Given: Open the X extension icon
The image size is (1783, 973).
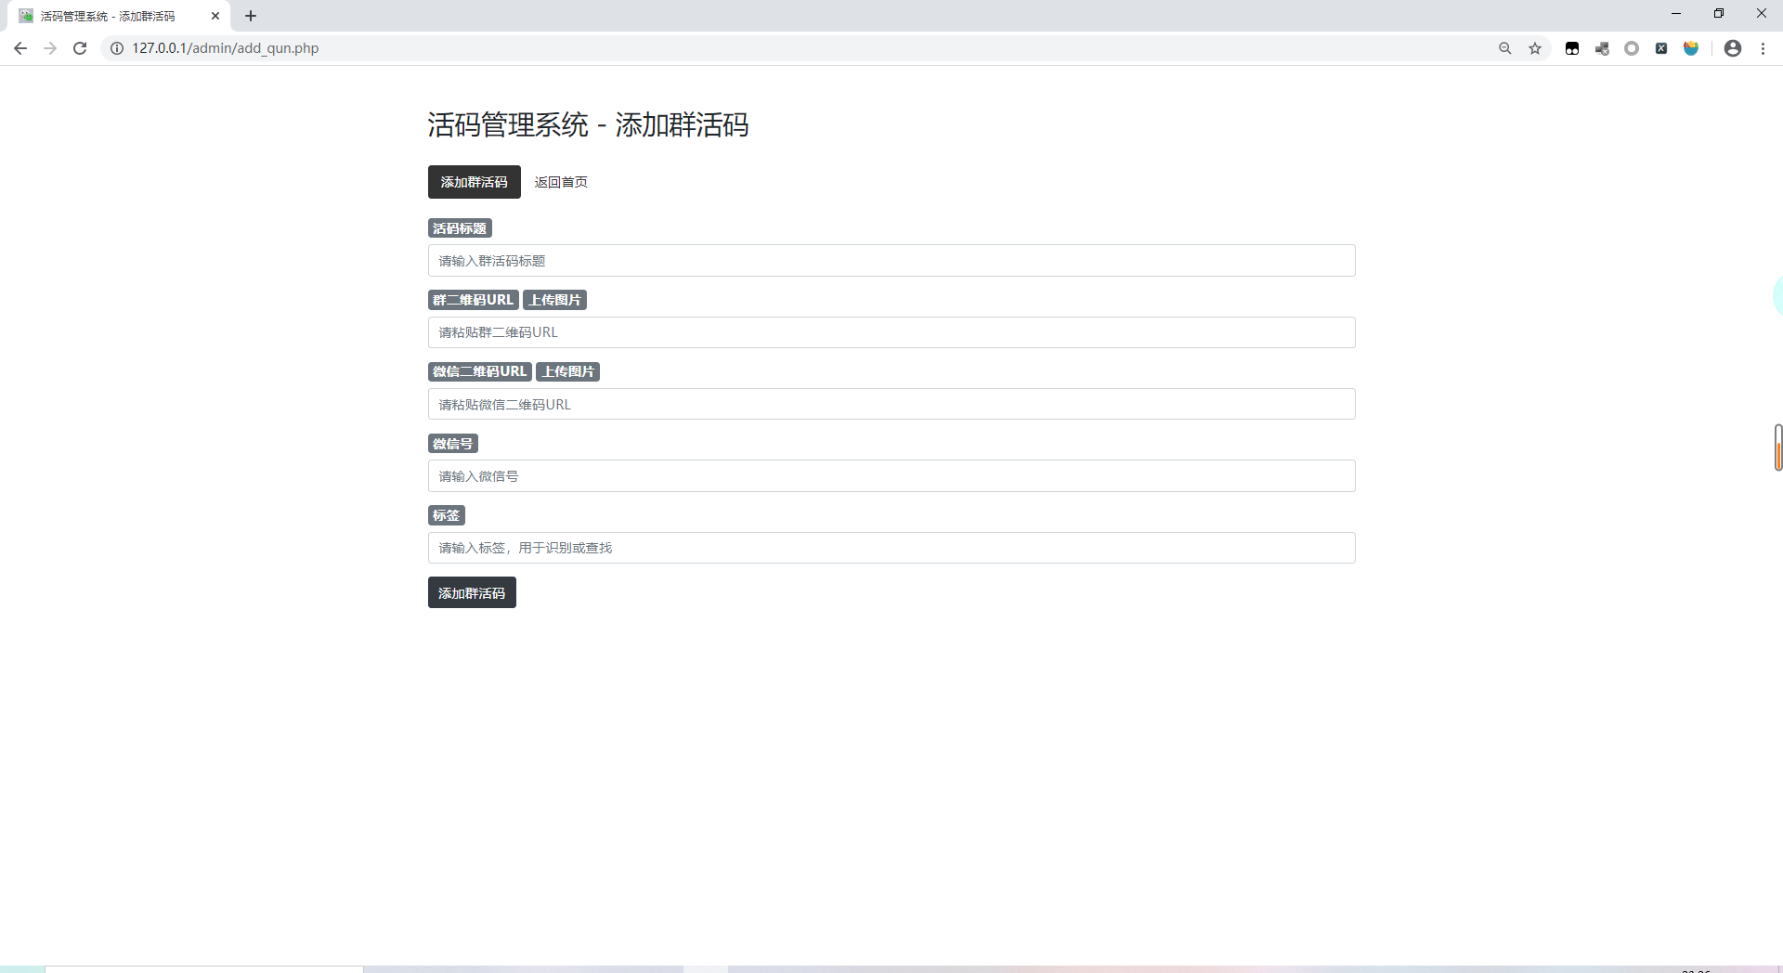Looking at the screenshot, I should point(1661,48).
